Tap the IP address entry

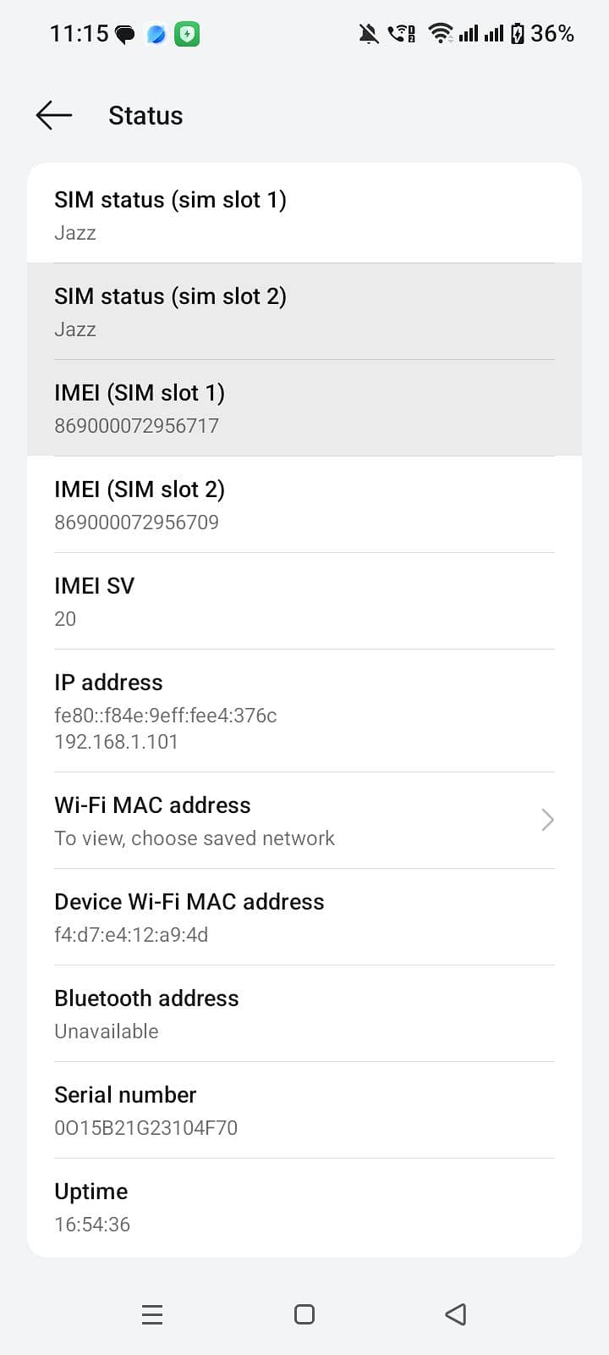(x=304, y=711)
